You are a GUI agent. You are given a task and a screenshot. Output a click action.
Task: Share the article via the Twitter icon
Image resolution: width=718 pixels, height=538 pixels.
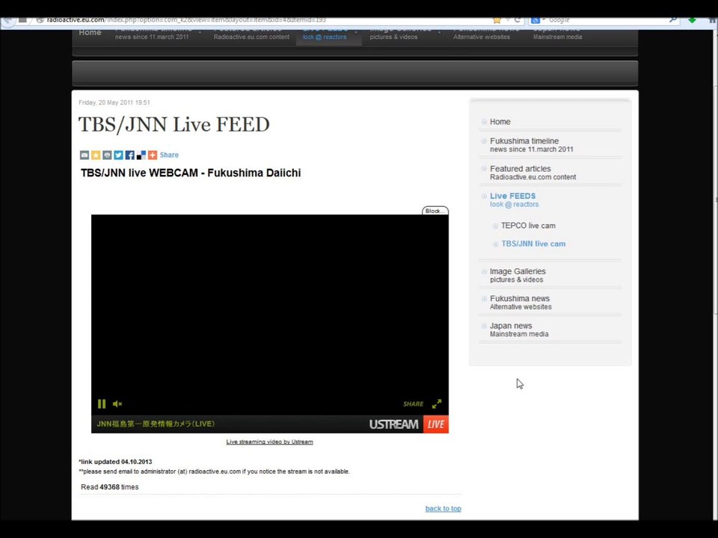click(x=119, y=155)
